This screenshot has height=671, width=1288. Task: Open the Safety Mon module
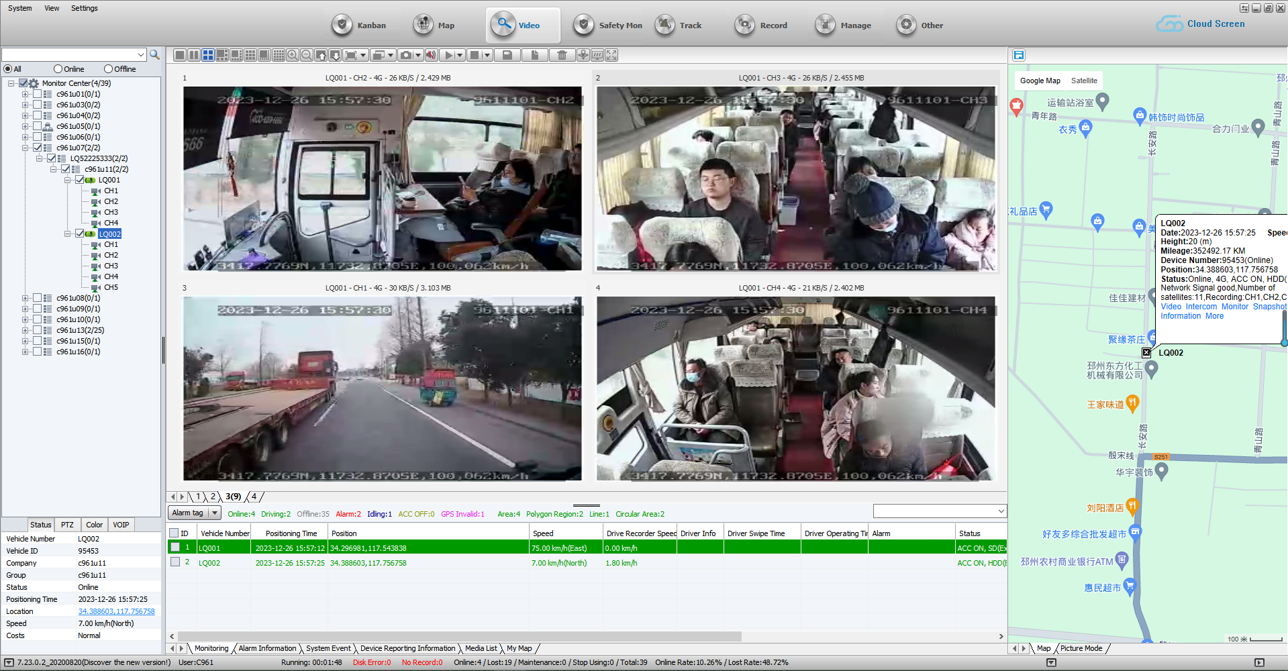coord(608,25)
